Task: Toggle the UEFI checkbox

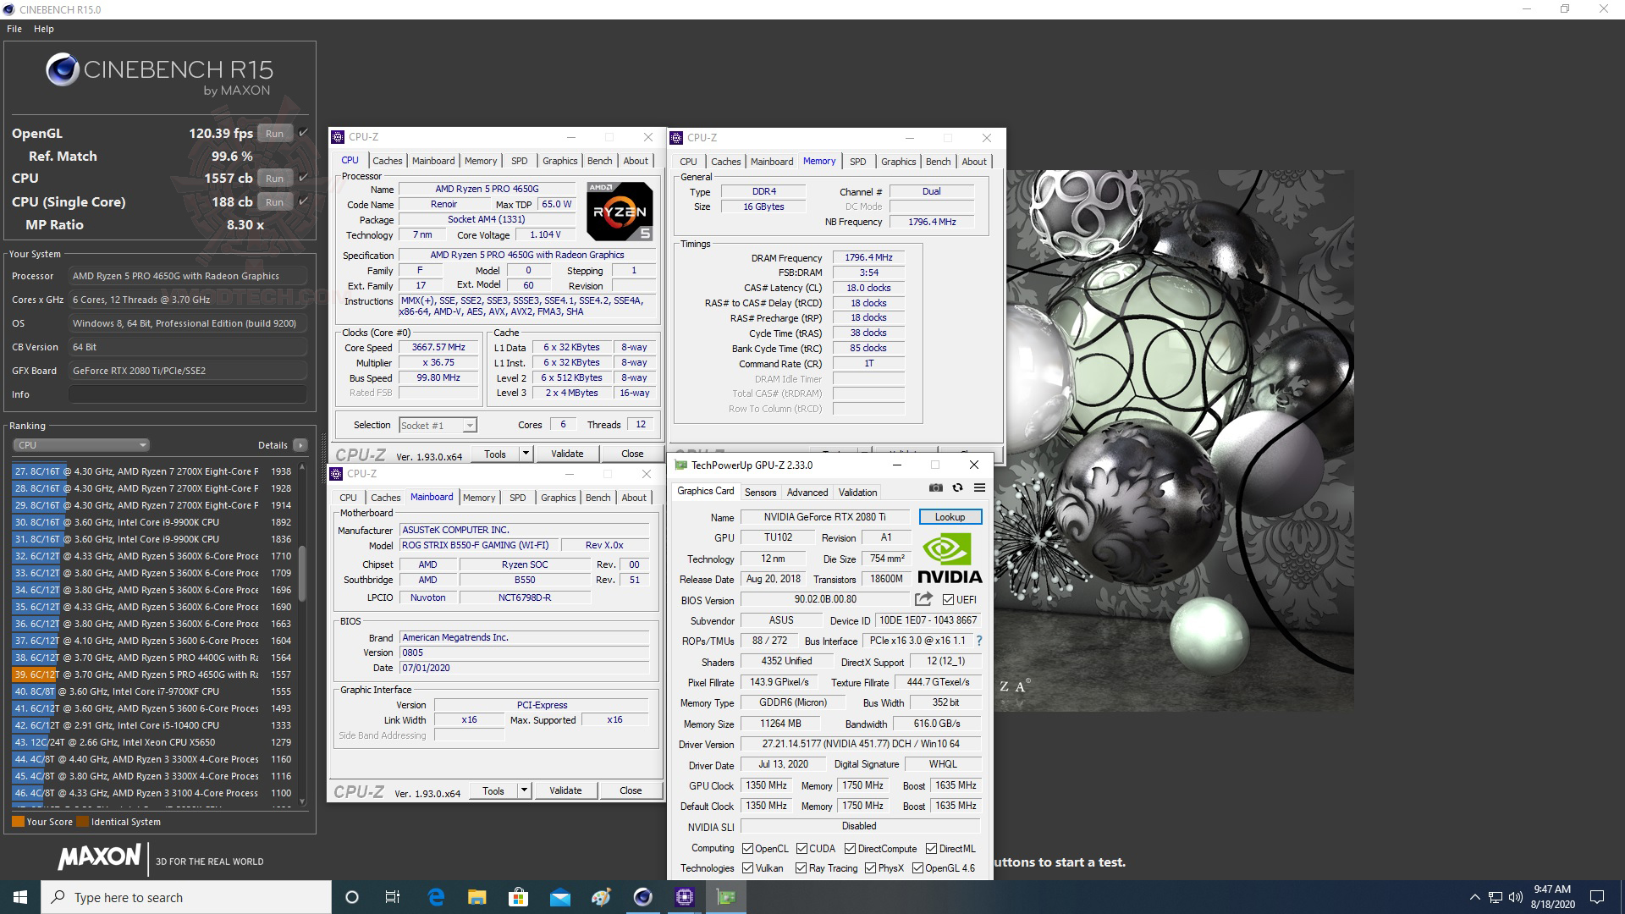Action: [948, 600]
